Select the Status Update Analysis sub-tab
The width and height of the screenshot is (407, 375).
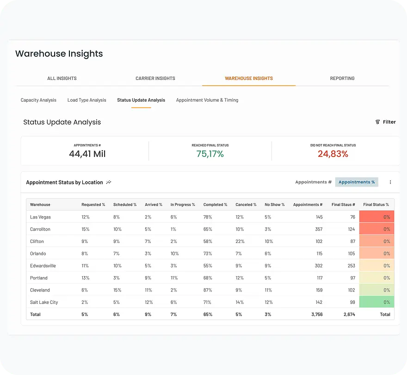click(141, 100)
